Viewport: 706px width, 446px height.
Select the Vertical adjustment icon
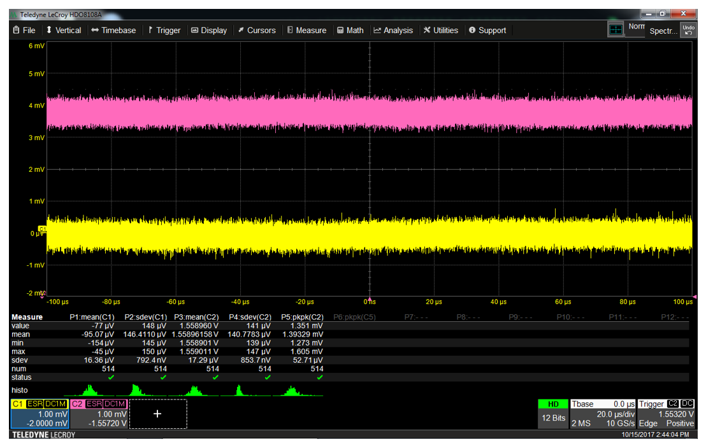[x=50, y=30]
